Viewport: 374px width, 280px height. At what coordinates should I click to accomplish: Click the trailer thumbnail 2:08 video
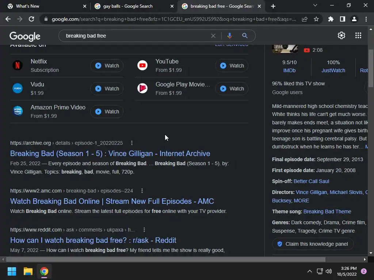[x=285, y=49]
